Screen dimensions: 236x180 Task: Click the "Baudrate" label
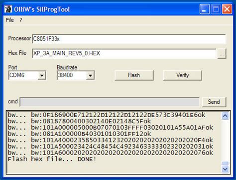coord(67,67)
